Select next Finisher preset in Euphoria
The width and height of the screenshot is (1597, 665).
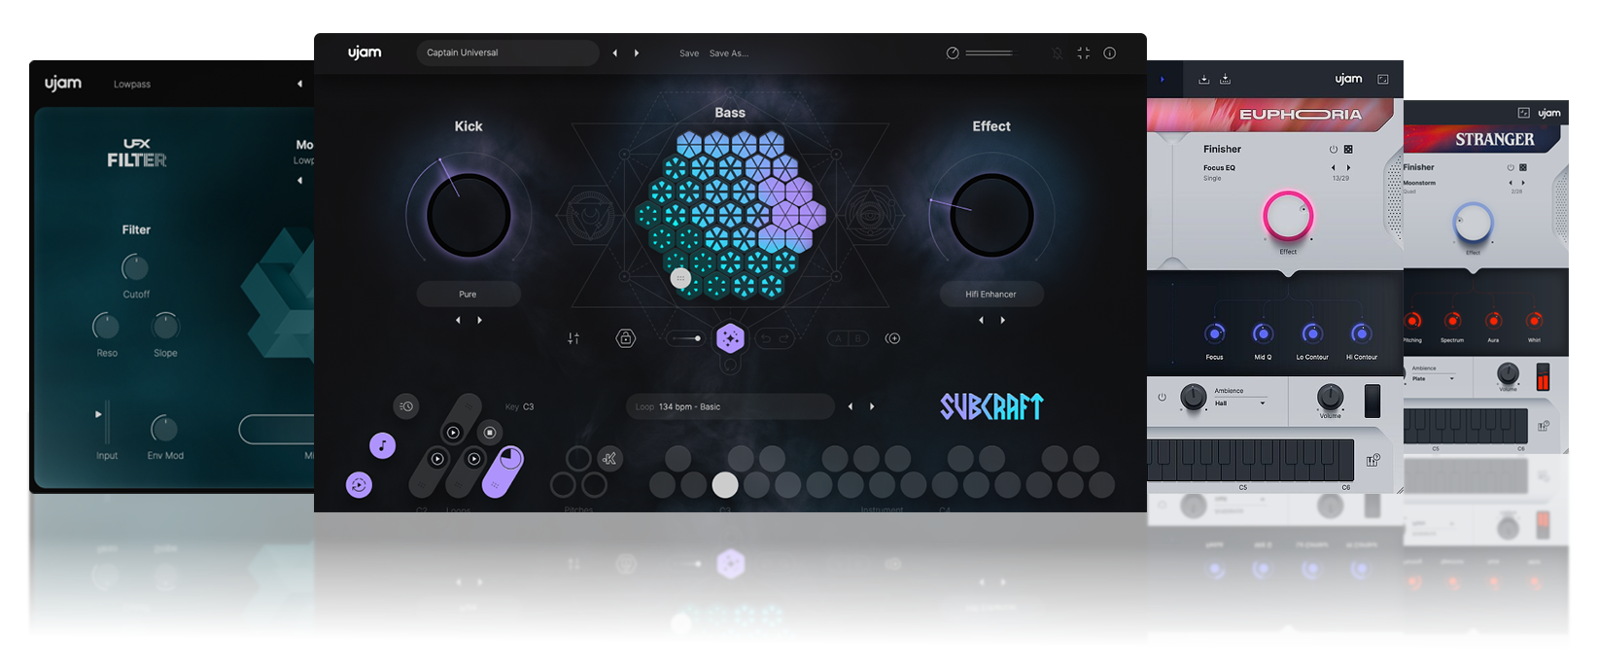tap(1348, 168)
